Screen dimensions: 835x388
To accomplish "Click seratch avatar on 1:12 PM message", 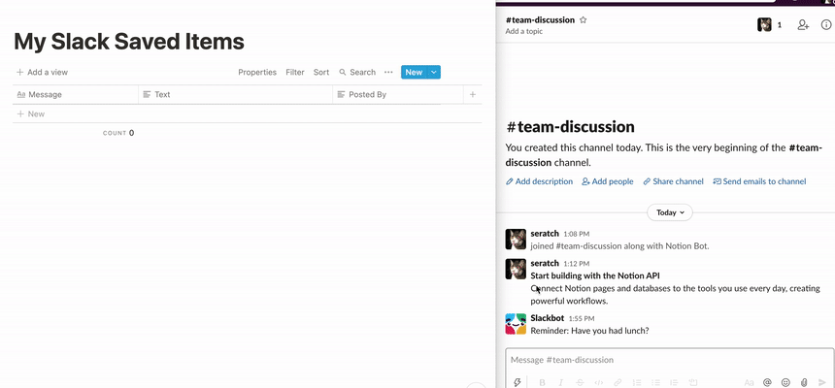I will [516, 269].
